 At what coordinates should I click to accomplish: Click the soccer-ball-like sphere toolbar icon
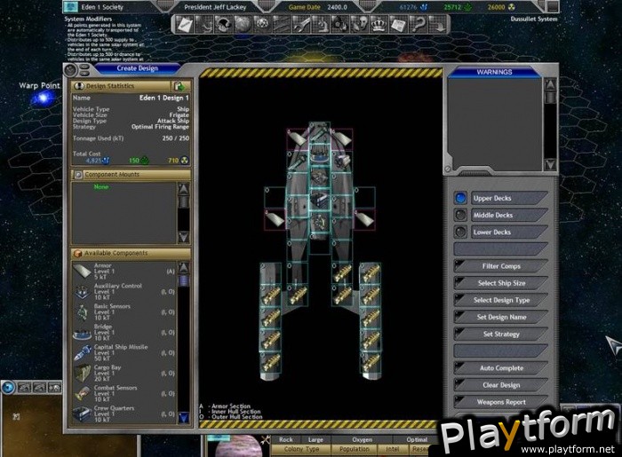click(262, 25)
